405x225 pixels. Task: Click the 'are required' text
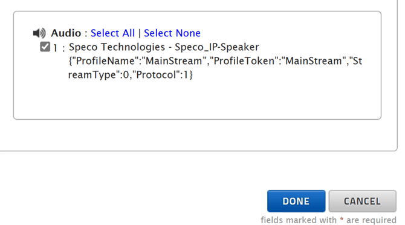[371, 220]
